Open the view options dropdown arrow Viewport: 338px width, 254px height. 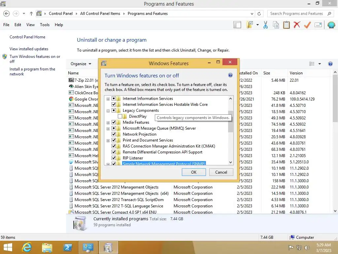320,64
